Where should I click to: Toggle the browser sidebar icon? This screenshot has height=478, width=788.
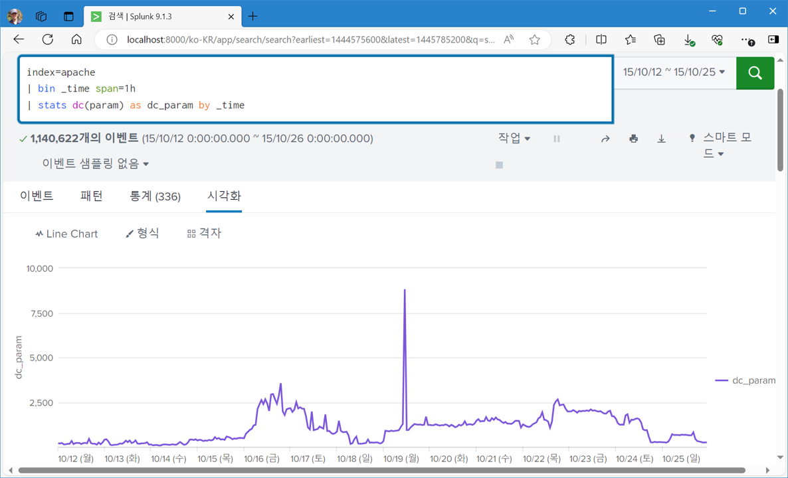coord(773,40)
